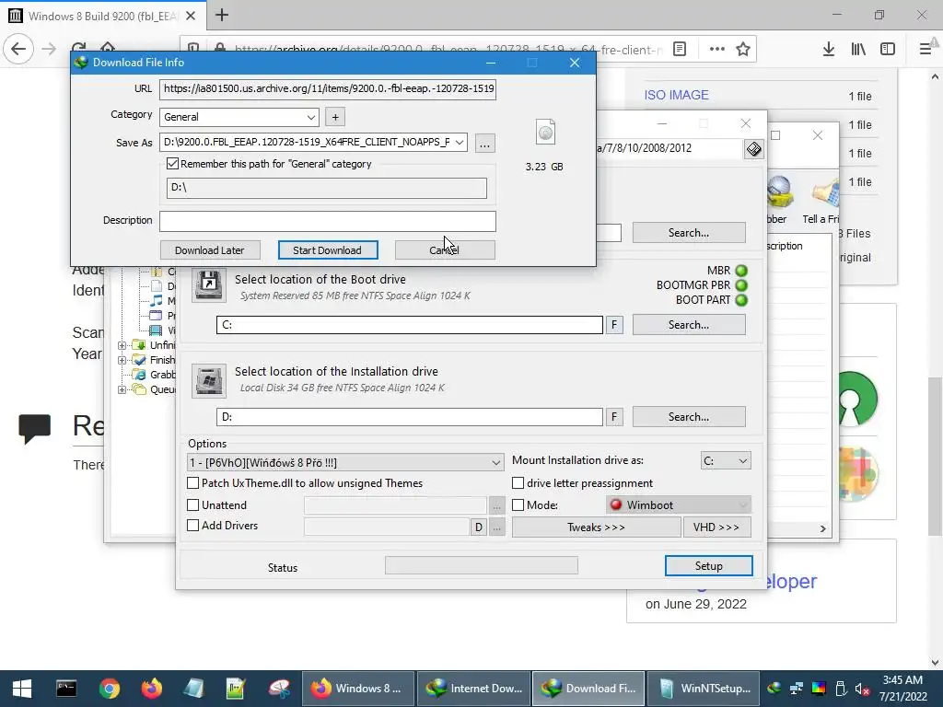
Task: Open the Windows edition dropdown in Options
Action: (346, 462)
